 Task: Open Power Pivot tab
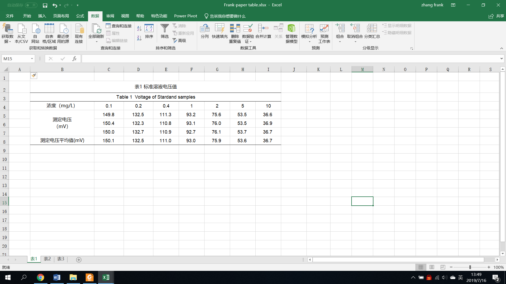[186, 16]
